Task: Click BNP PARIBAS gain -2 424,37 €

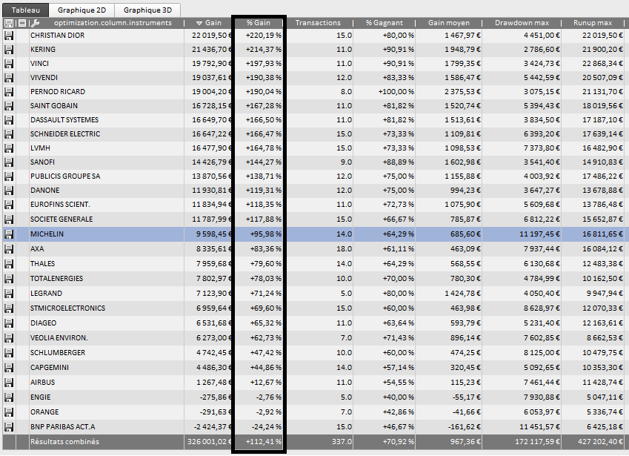Action: (x=213, y=426)
